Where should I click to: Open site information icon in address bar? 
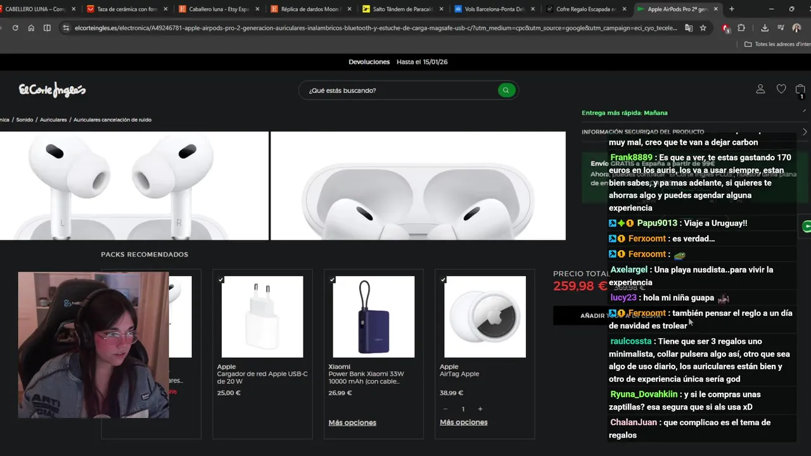click(x=65, y=28)
